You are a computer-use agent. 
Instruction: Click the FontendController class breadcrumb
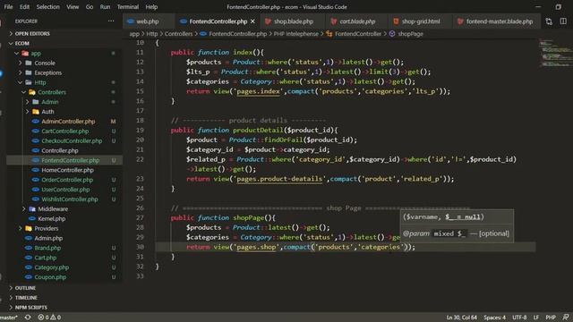click(x=358, y=34)
